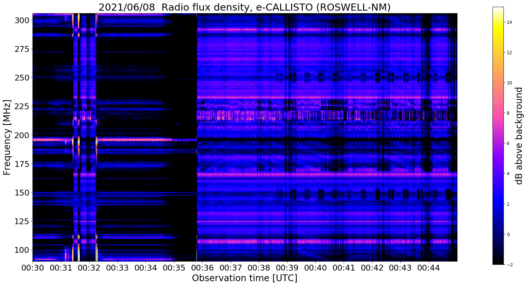Viewport: 527px width, 286px height.
Task: Click the 00:35 time tick label
Action: (174, 268)
